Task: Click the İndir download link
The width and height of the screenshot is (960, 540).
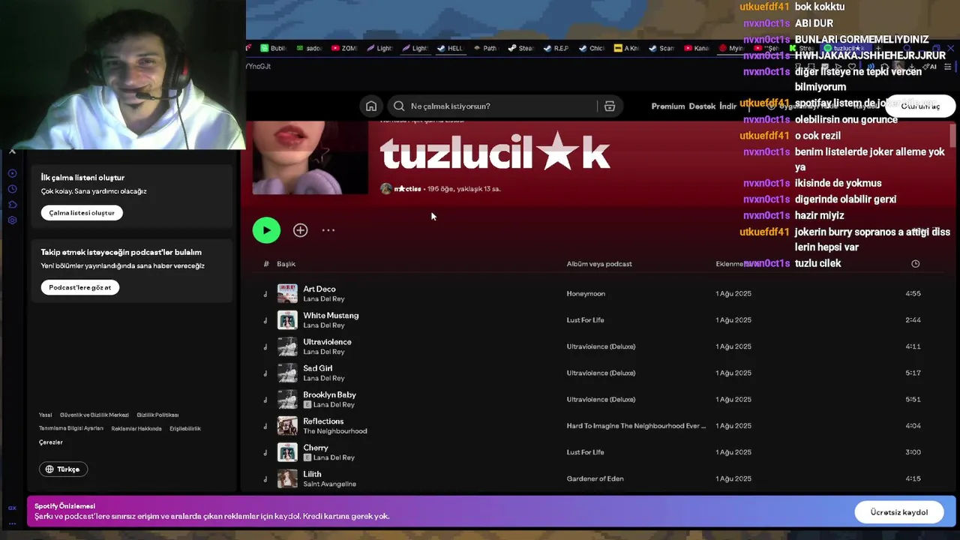Action: click(x=727, y=106)
